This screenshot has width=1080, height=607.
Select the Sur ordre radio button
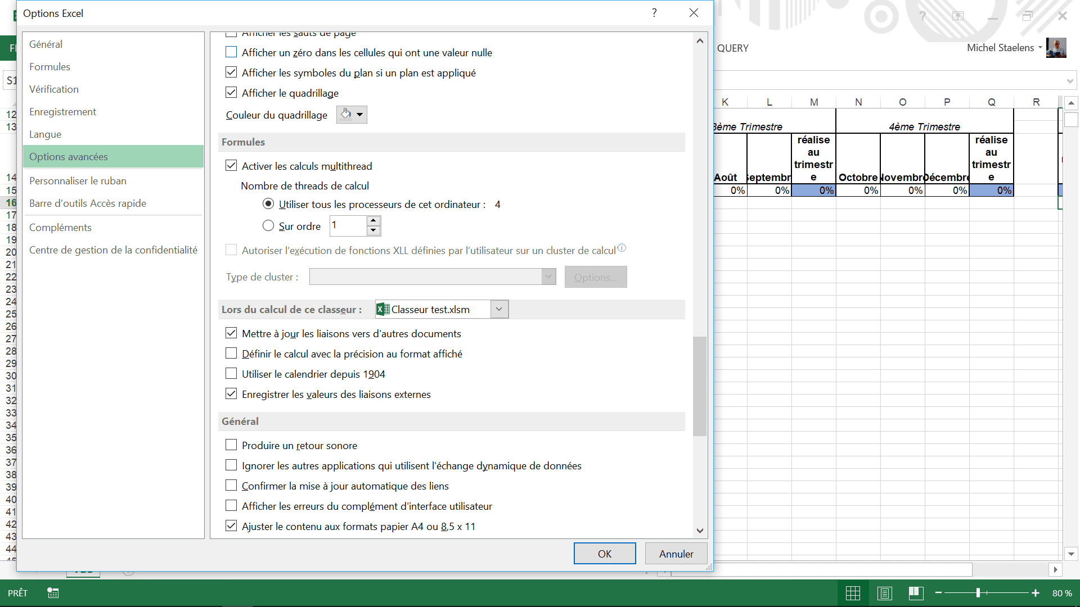click(268, 226)
